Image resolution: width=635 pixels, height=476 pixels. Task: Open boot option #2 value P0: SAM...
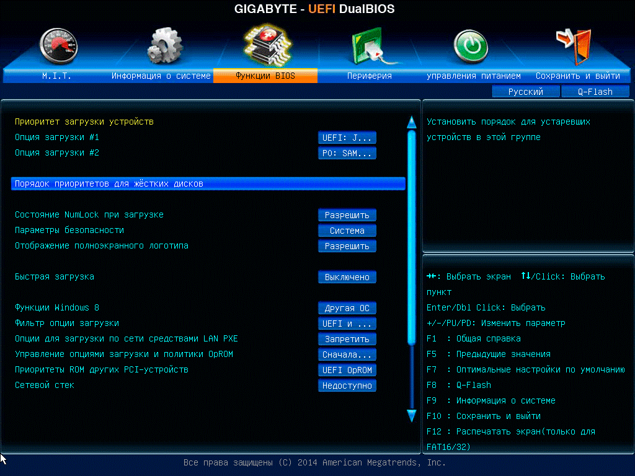point(347,153)
